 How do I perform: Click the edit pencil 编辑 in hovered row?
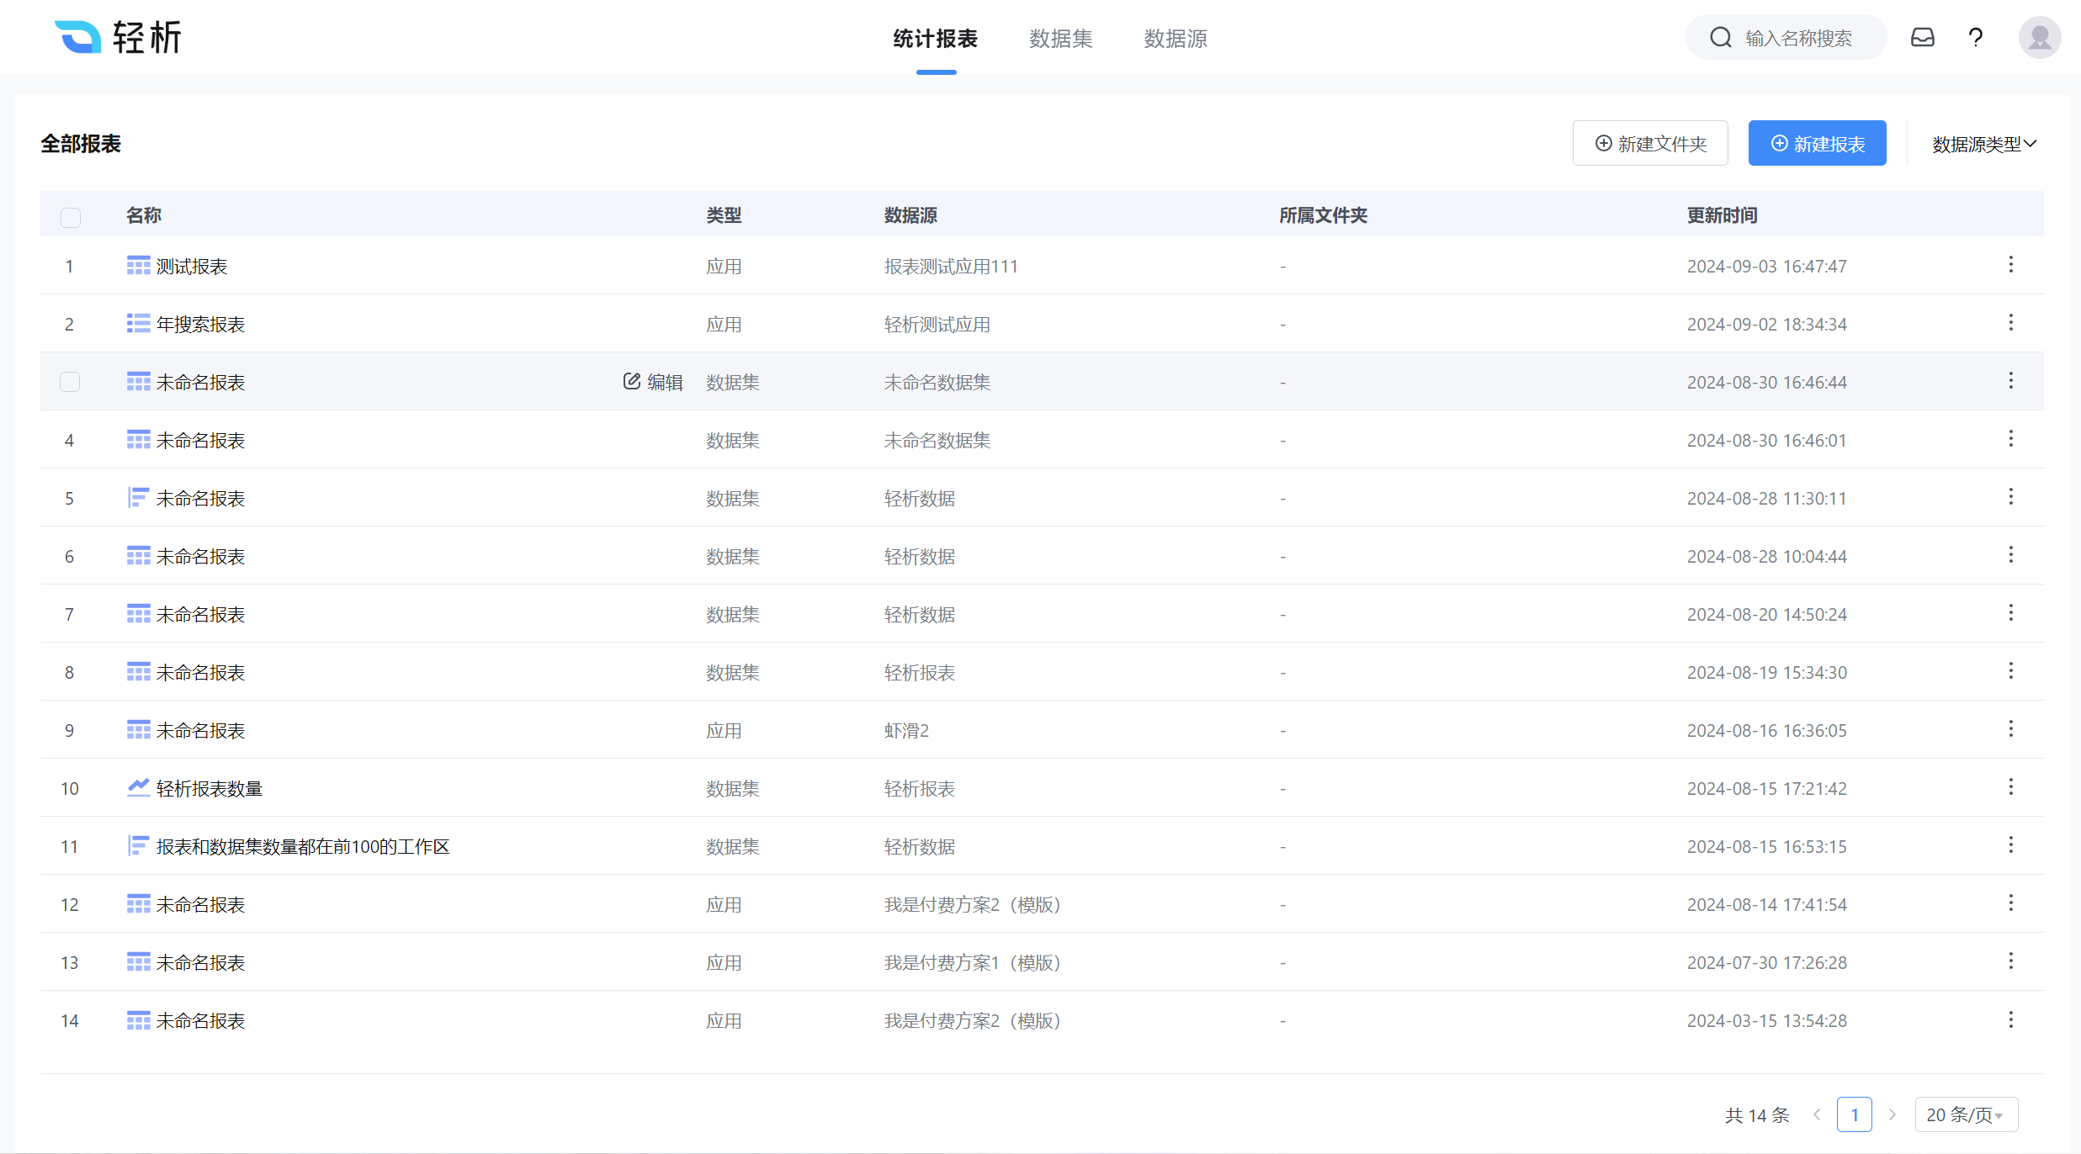pos(653,382)
